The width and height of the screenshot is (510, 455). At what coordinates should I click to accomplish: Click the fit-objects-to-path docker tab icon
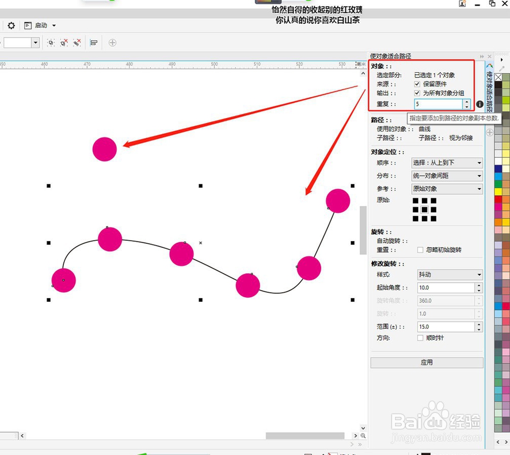tap(490, 66)
